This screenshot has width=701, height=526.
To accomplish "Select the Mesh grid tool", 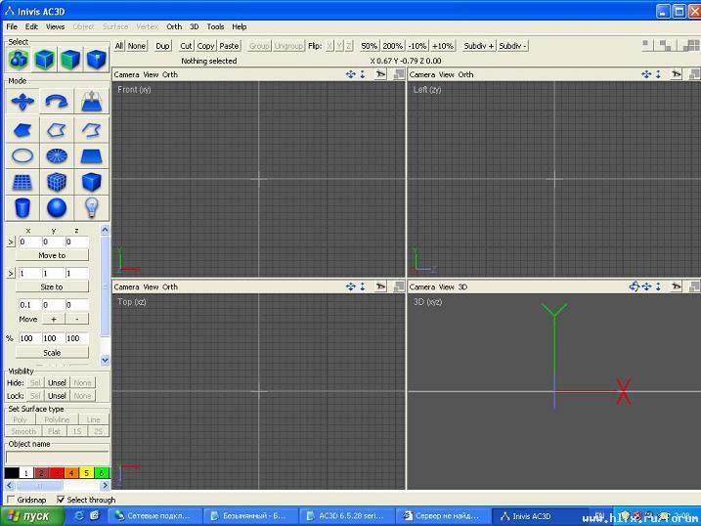I will pyautogui.click(x=22, y=182).
